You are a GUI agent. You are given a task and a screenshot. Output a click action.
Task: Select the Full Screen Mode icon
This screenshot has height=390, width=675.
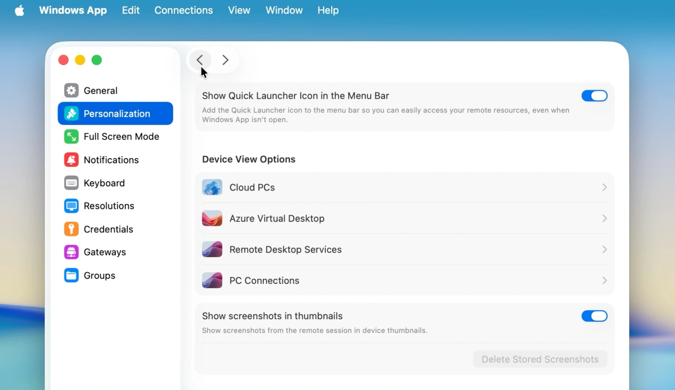pyautogui.click(x=71, y=137)
